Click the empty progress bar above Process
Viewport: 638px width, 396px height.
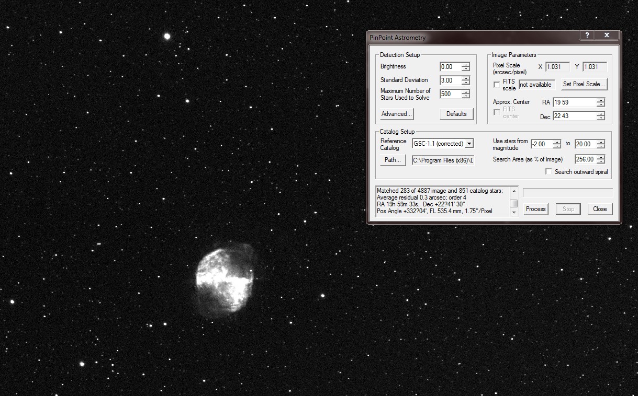point(568,193)
